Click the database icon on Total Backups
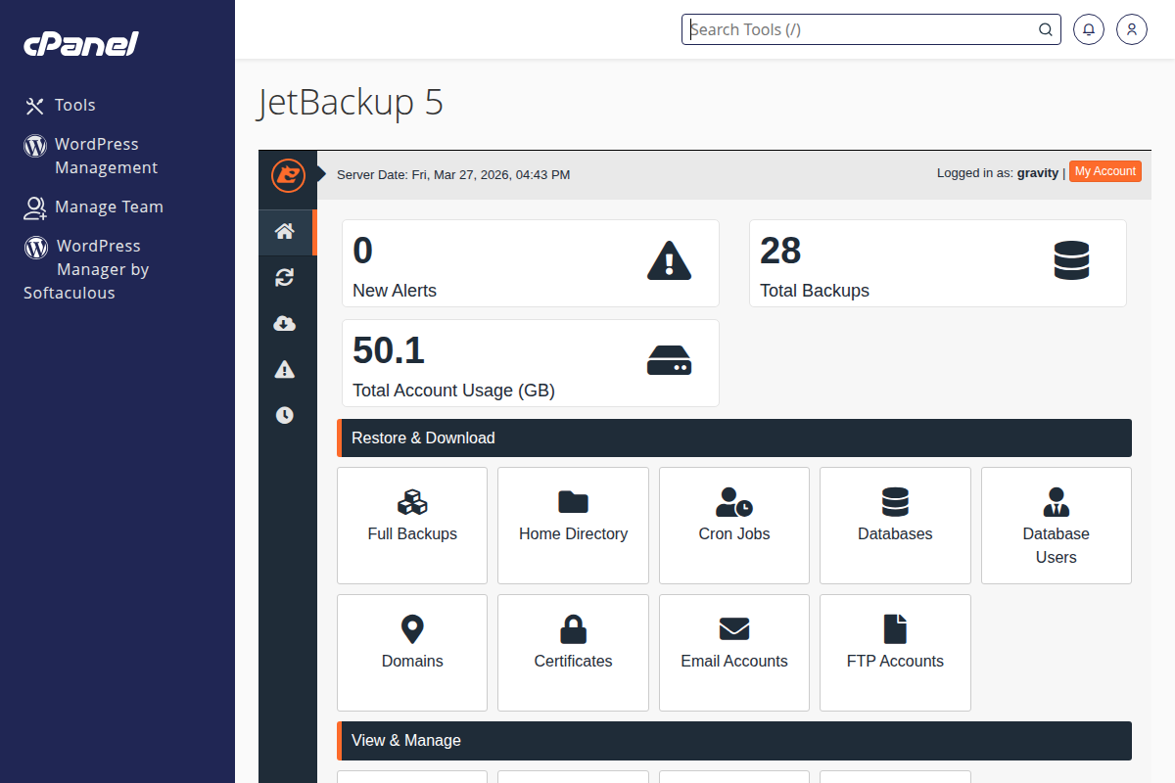The image size is (1175, 783). (1072, 261)
